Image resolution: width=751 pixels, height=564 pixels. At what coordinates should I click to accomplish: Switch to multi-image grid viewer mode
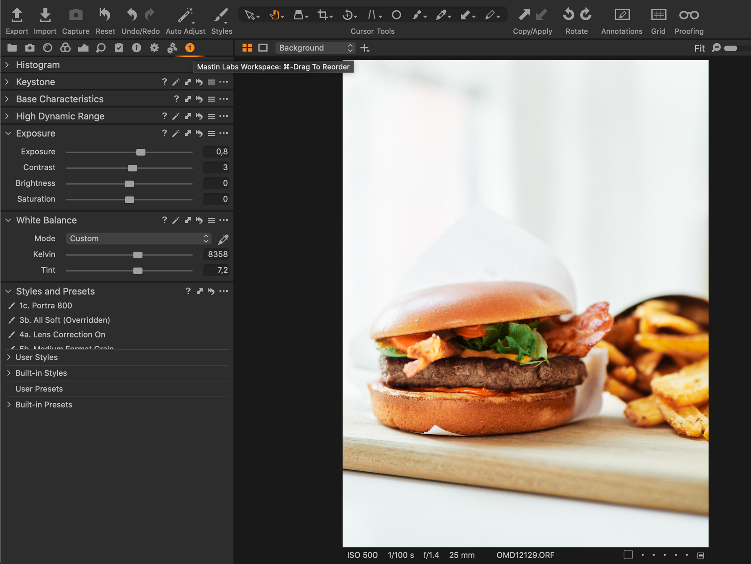pos(247,48)
